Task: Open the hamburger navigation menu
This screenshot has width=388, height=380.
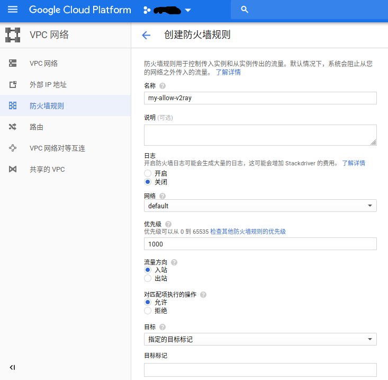Action: point(13,10)
